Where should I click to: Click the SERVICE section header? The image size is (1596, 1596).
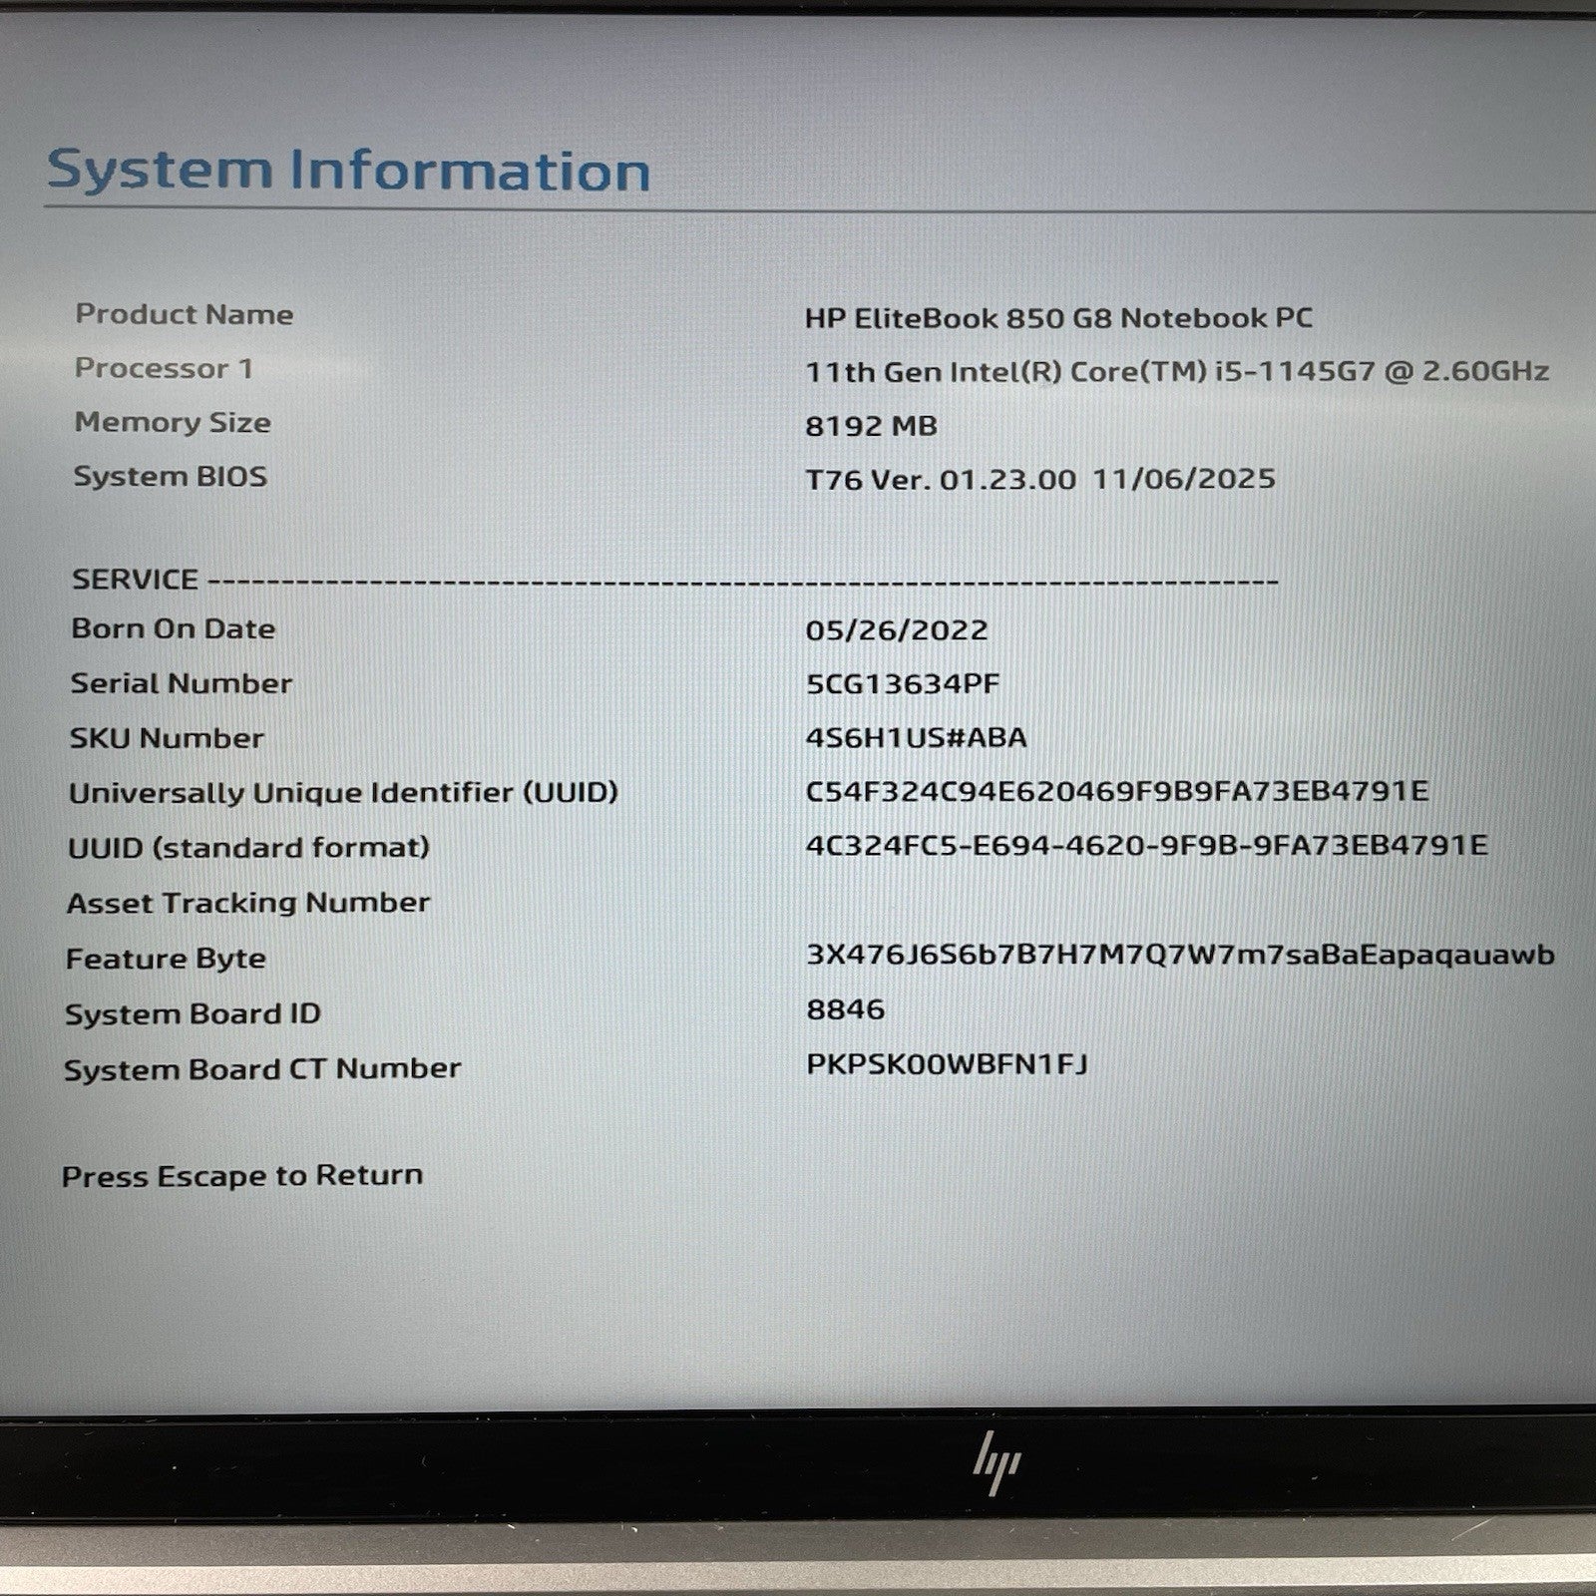(x=135, y=580)
